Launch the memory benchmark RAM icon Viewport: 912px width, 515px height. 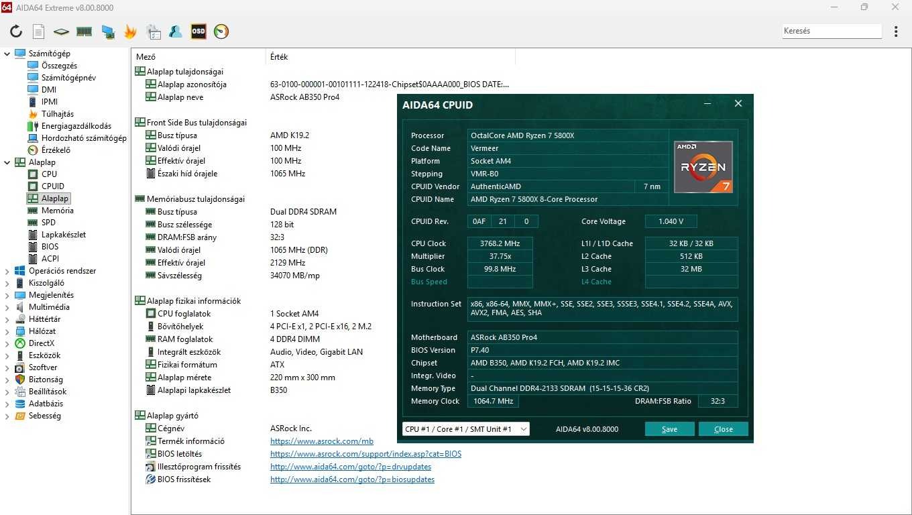84,31
